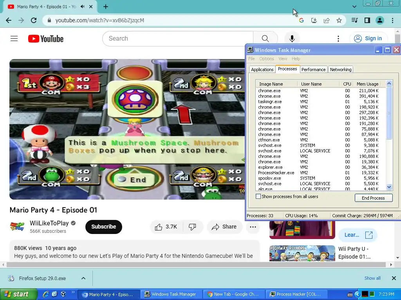Close the downloads bar
This screenshot has height=300, width=401.
tap(394, 278)
